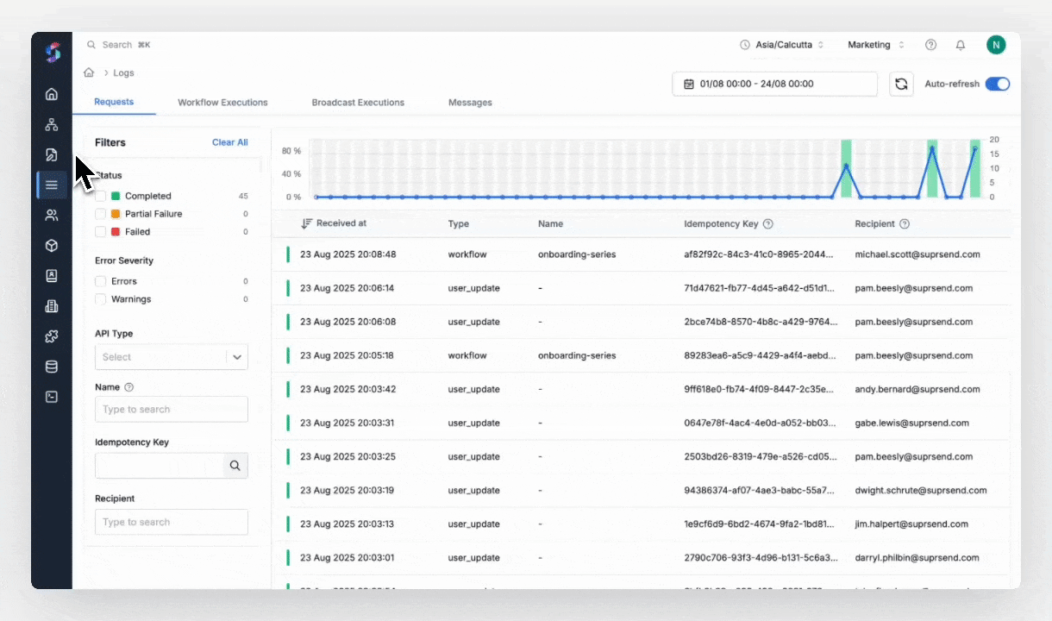
Task: Click recipient michael.scott@suprsend.com
Action: (x=917, y=255)
